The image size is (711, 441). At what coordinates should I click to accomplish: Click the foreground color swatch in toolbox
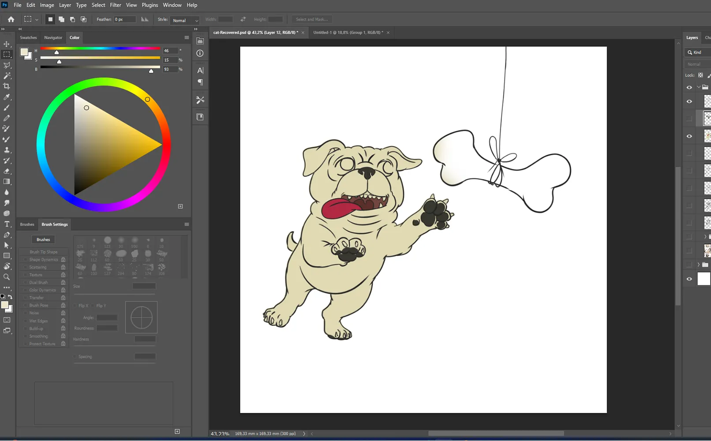[x=4, y=305]
